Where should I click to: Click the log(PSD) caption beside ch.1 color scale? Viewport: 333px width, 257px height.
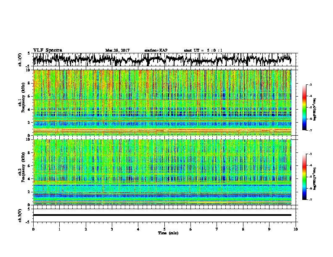(315, 110)
